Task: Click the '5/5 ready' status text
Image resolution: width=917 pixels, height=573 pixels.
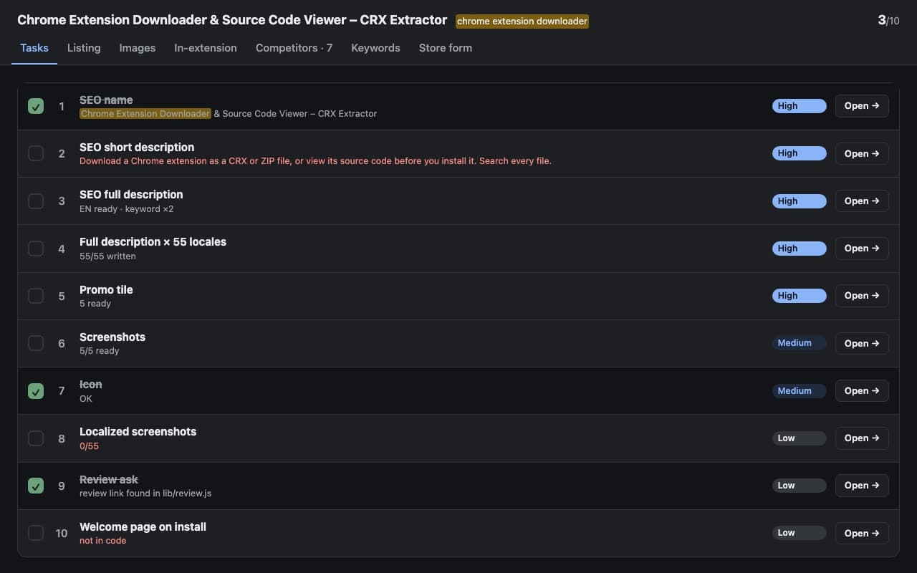Action: coord(100,351)
